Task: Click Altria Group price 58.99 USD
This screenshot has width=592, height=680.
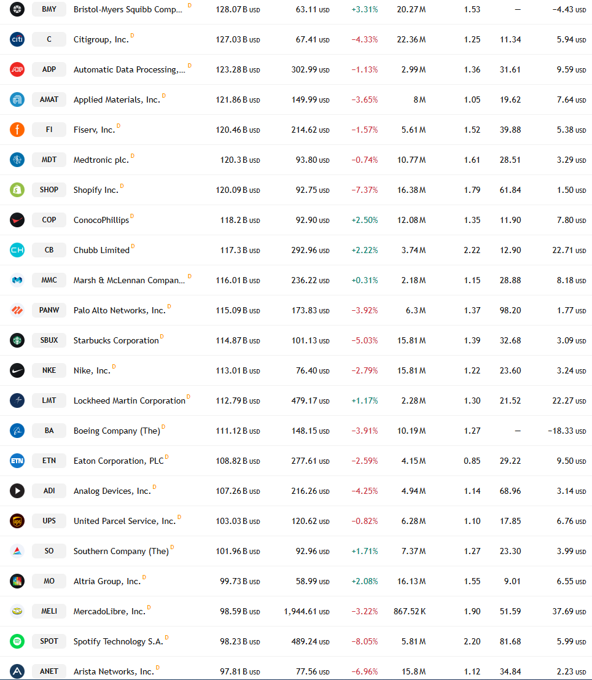Action: [x=313, y=581]
